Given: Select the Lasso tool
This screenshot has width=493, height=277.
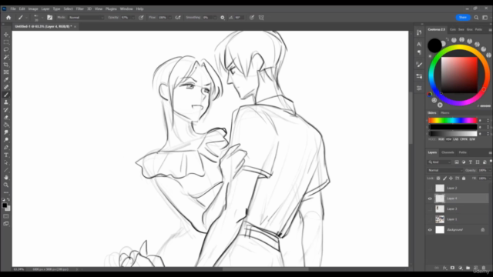Looking at the screenshot, I should (6, 49).
